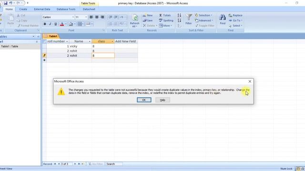
Task: Click the alternate row color icon
Action: [x=88, y=24]
